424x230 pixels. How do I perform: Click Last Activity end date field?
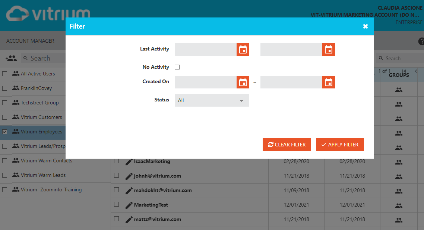point(291,50)
